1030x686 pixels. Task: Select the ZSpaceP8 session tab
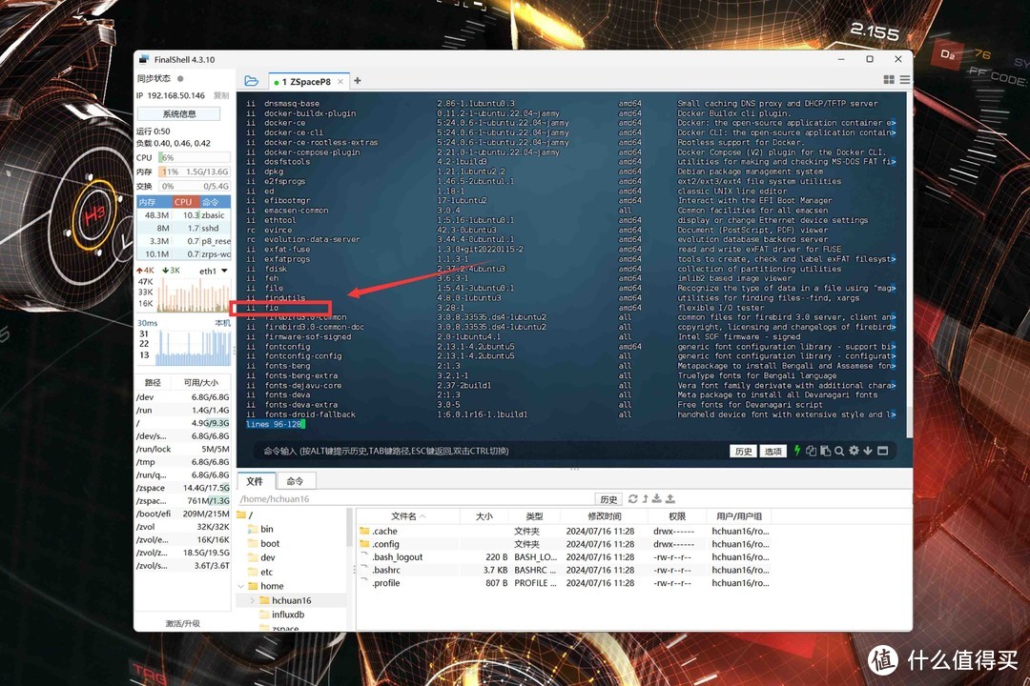(305, 82)
